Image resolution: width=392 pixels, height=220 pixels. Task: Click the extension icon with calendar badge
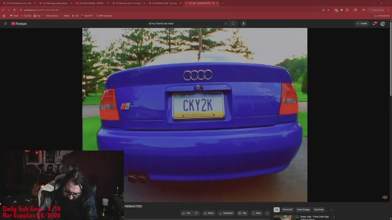[x=336, y=10]
